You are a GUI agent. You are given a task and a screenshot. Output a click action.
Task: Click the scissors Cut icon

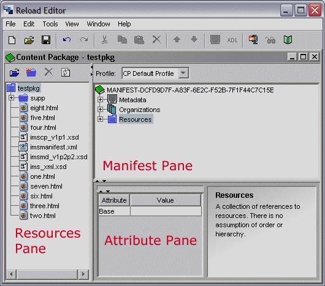105,40
